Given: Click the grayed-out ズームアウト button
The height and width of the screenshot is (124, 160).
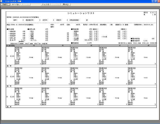Looking at the screenshot, I should pyautogui.click(x=56, y=5).
